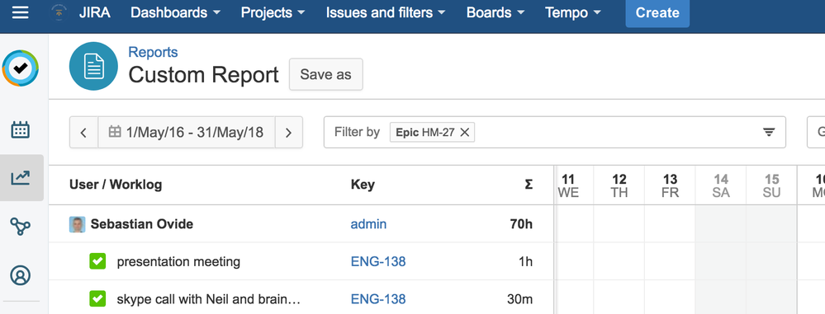This screenshot has width=825, height=314.
Task: Open the Projects dropdown menu
Action: click(x=273, y=12)
